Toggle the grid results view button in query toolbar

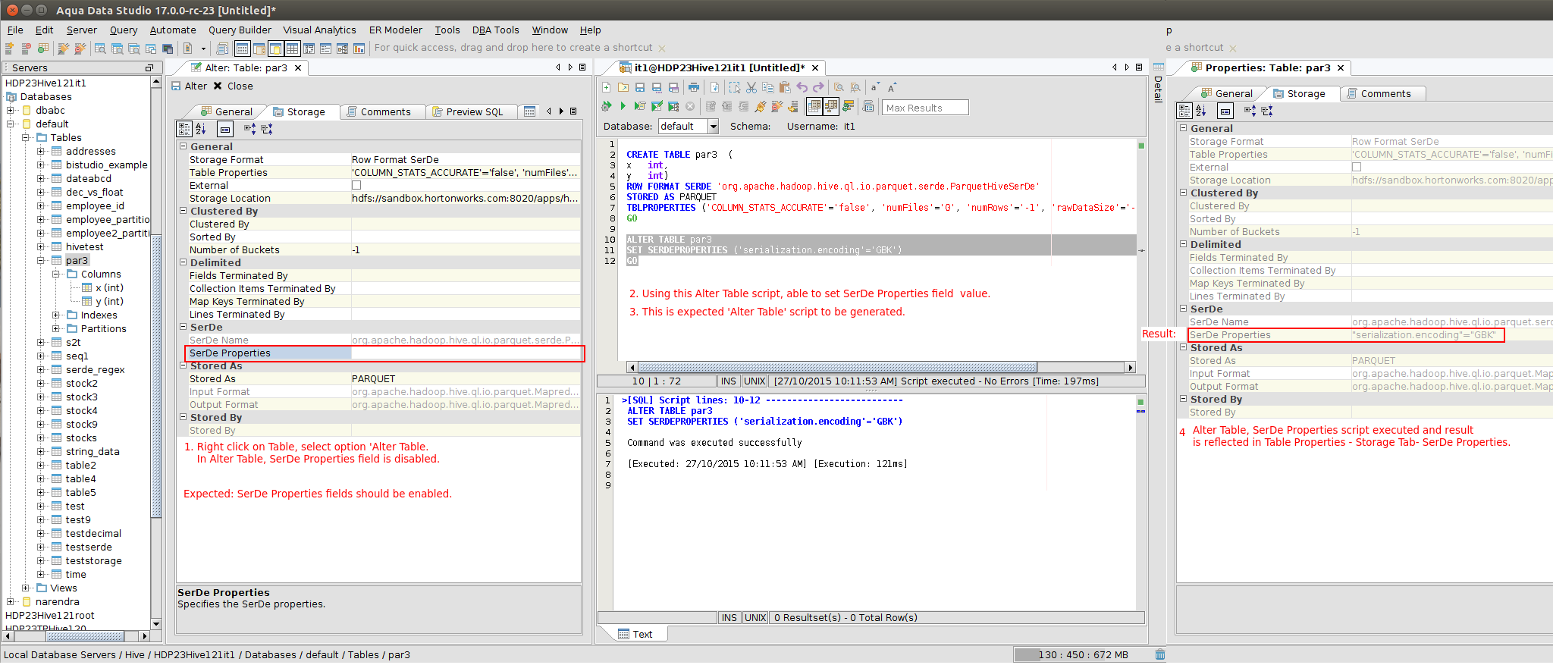(x=814, y=107)
